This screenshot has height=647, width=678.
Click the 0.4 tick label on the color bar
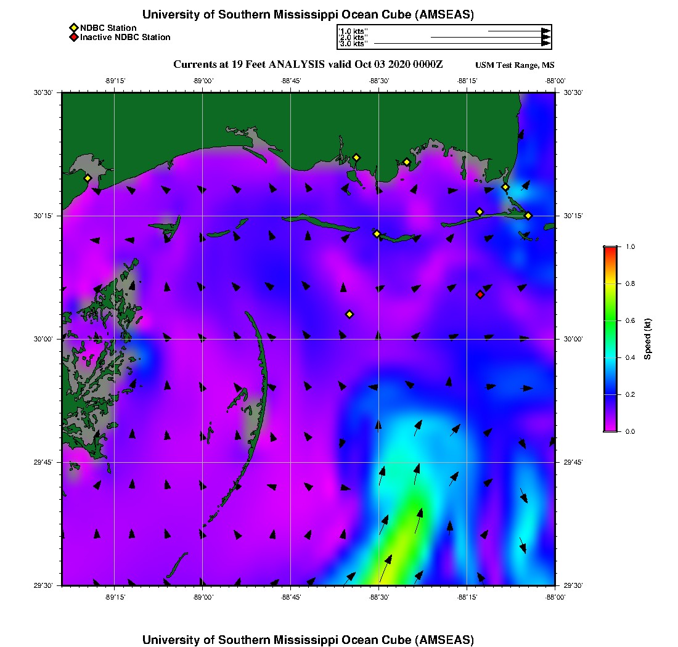tap(629, 357)
